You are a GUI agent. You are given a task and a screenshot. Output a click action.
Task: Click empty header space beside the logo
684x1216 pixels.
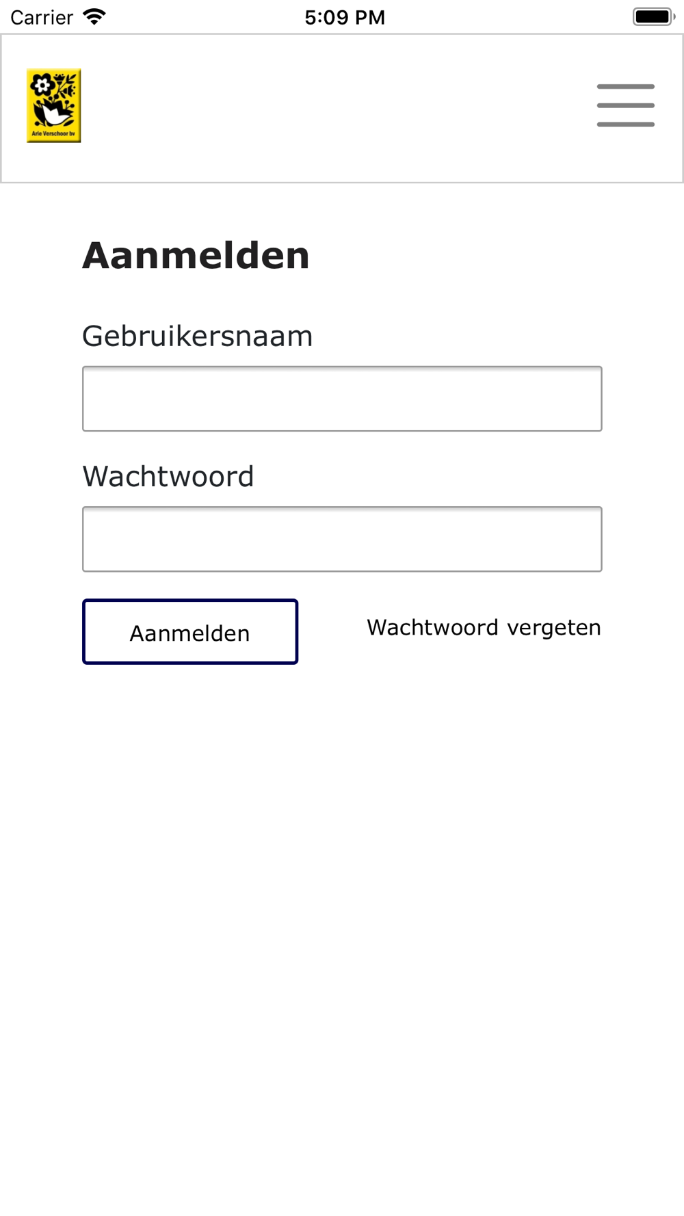click(328, 108)
